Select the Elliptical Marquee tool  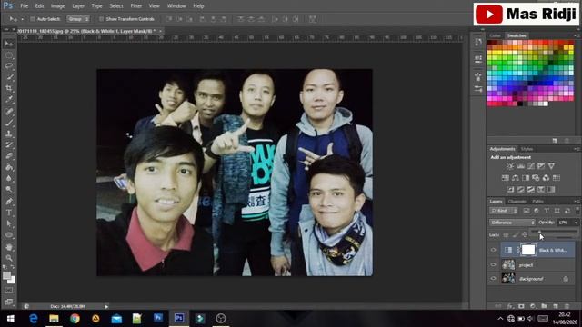coord(9,55)
